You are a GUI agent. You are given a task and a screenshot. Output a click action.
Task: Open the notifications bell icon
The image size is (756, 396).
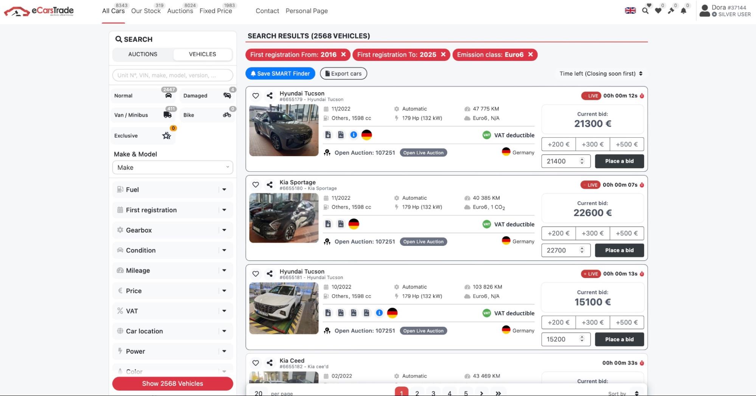[x=683, y=11]
